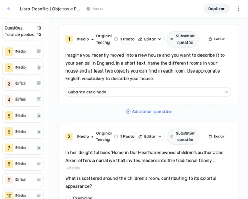
Task: Click trash icon on question 2
Action: pyautogui.click(x=210, y=136)
